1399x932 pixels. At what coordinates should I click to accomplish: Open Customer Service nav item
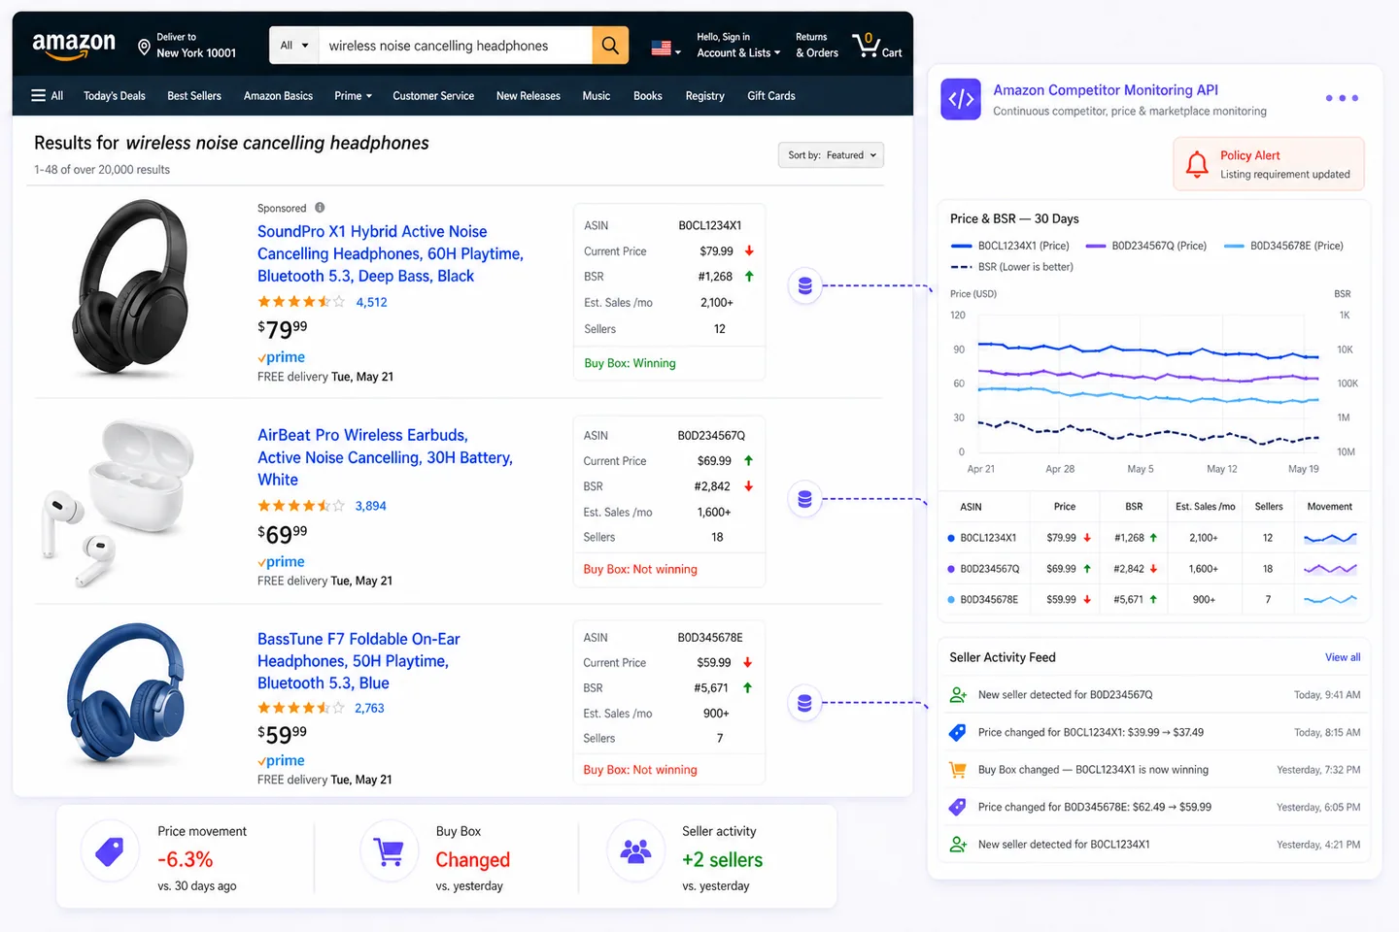pyautogui.click(x=433, y=96)
